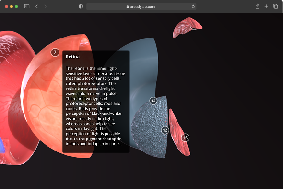Toggle the Safari sidebar

(x=27, y=6)
